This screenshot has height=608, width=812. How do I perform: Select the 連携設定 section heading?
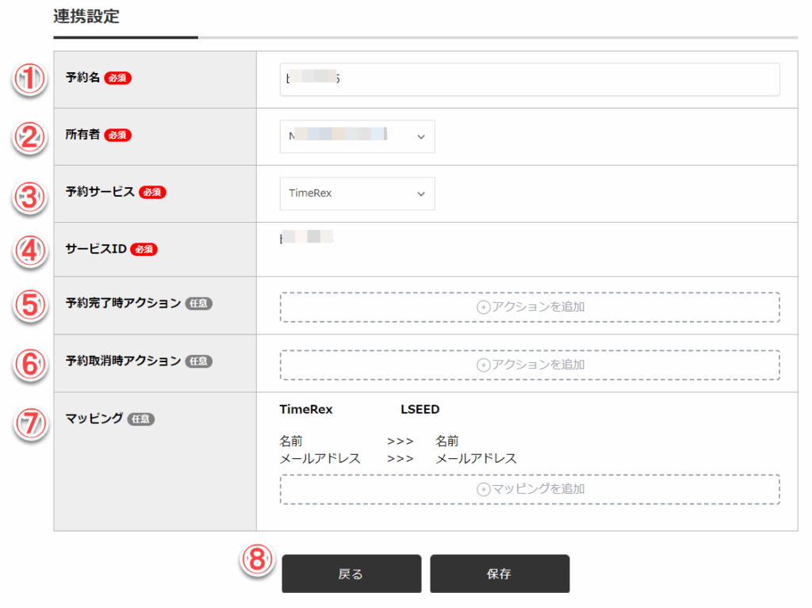tap(86, 17)
